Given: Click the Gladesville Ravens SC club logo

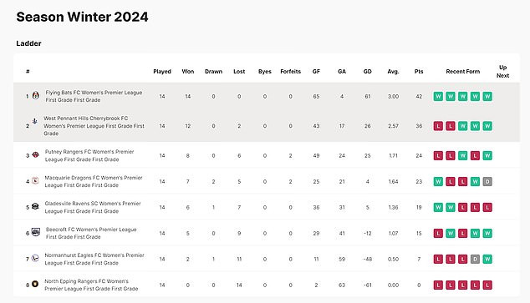Looking at the screenshot, I should (35, 206).
